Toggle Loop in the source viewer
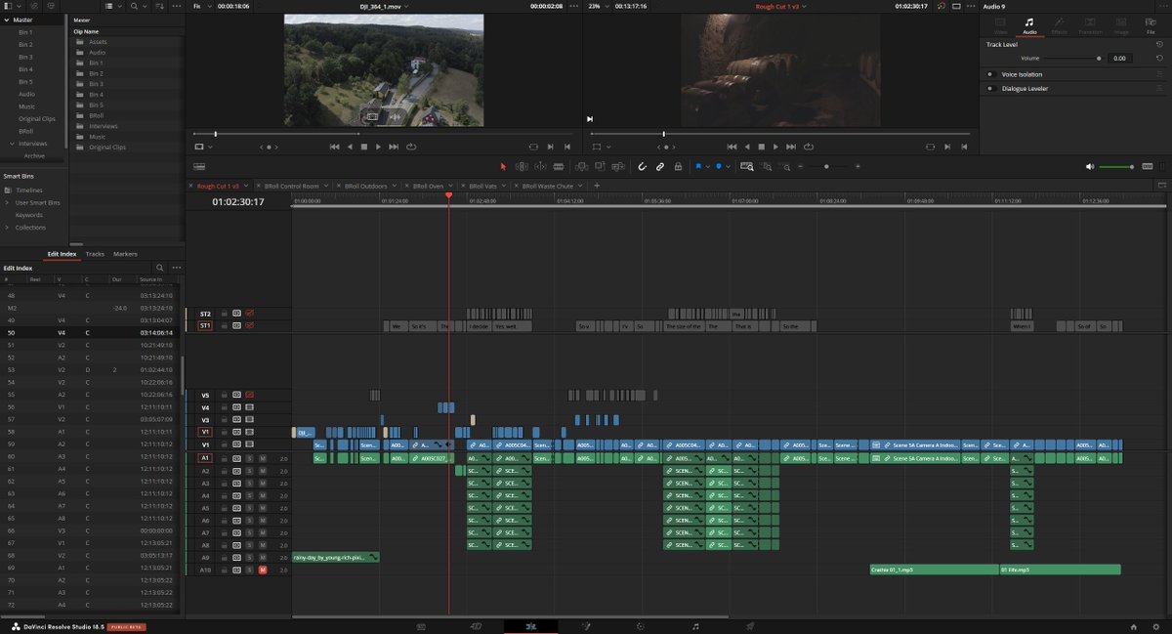Viewport: 1172px width, 634px height. pyautogui.click(x=411, y=147)
